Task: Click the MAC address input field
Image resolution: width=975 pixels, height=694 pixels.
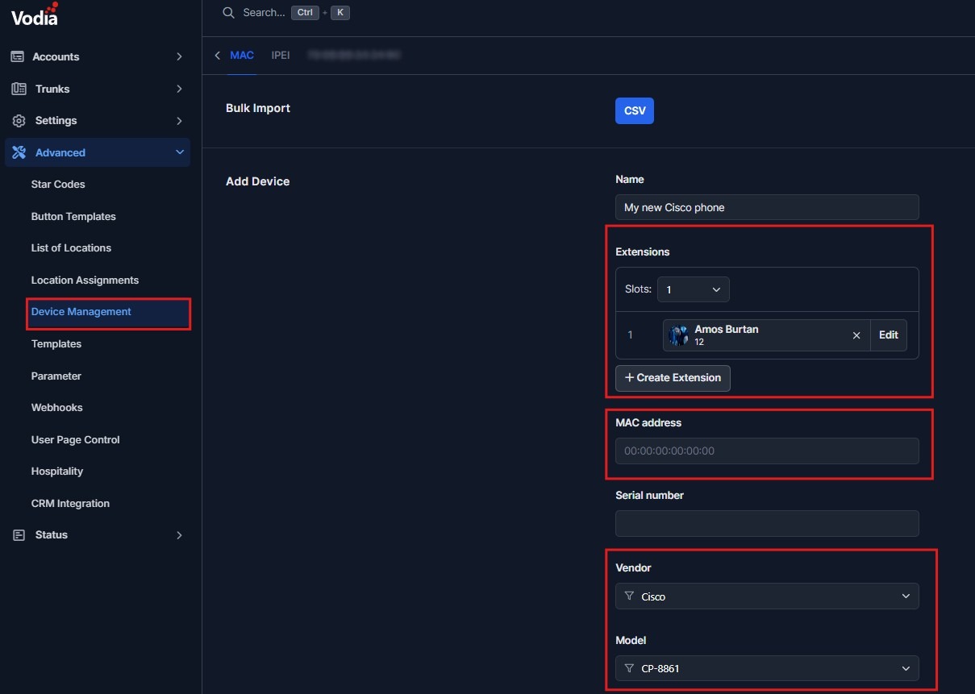Action: coord(767,451)
